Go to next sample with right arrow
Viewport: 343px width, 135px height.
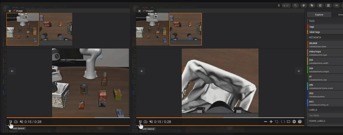pyautogui.click(x=298, y=71)
